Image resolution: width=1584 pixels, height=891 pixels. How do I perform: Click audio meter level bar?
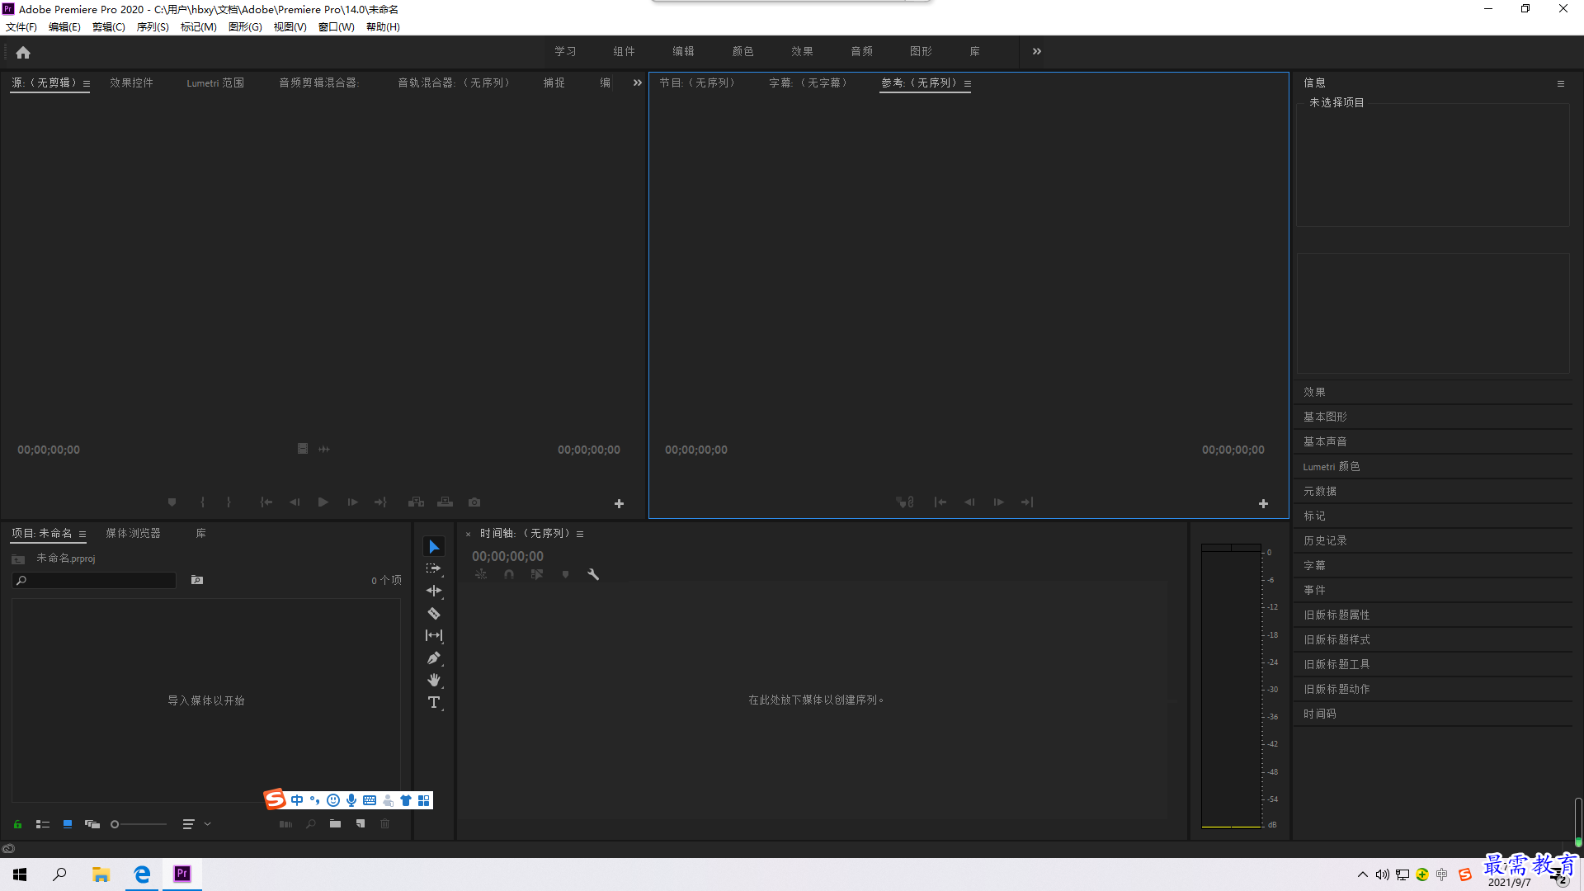point(1231,686)
